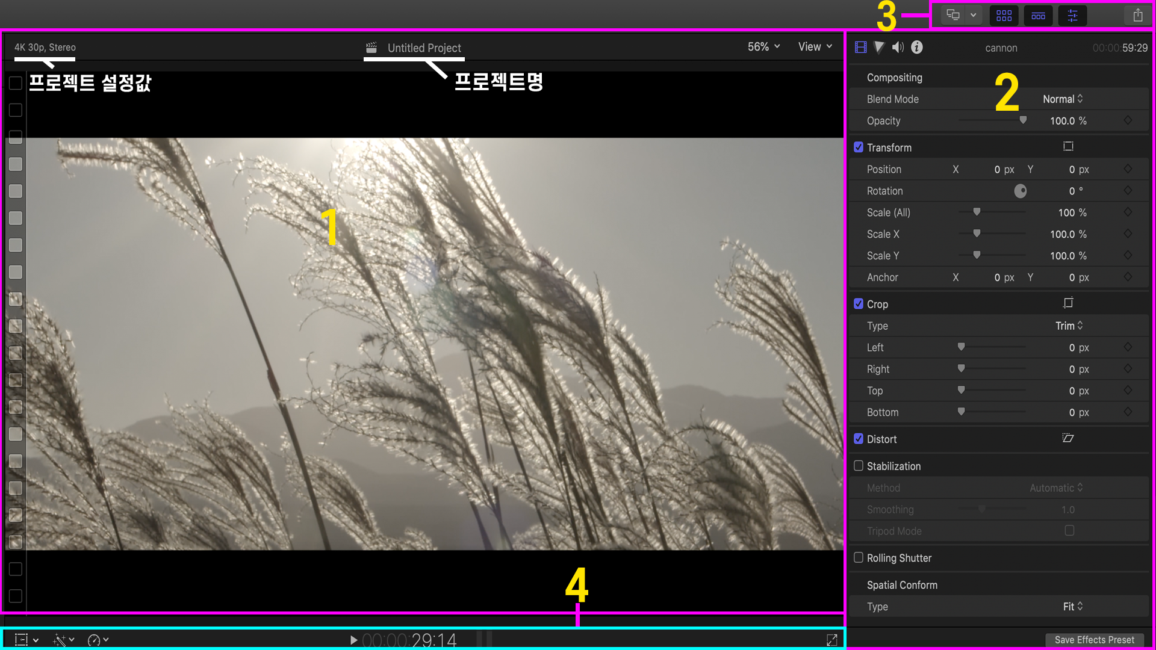Viewport: 1156px width, 650px height.
Task: Click the Share export icon
Action: tap(1137, 16)
